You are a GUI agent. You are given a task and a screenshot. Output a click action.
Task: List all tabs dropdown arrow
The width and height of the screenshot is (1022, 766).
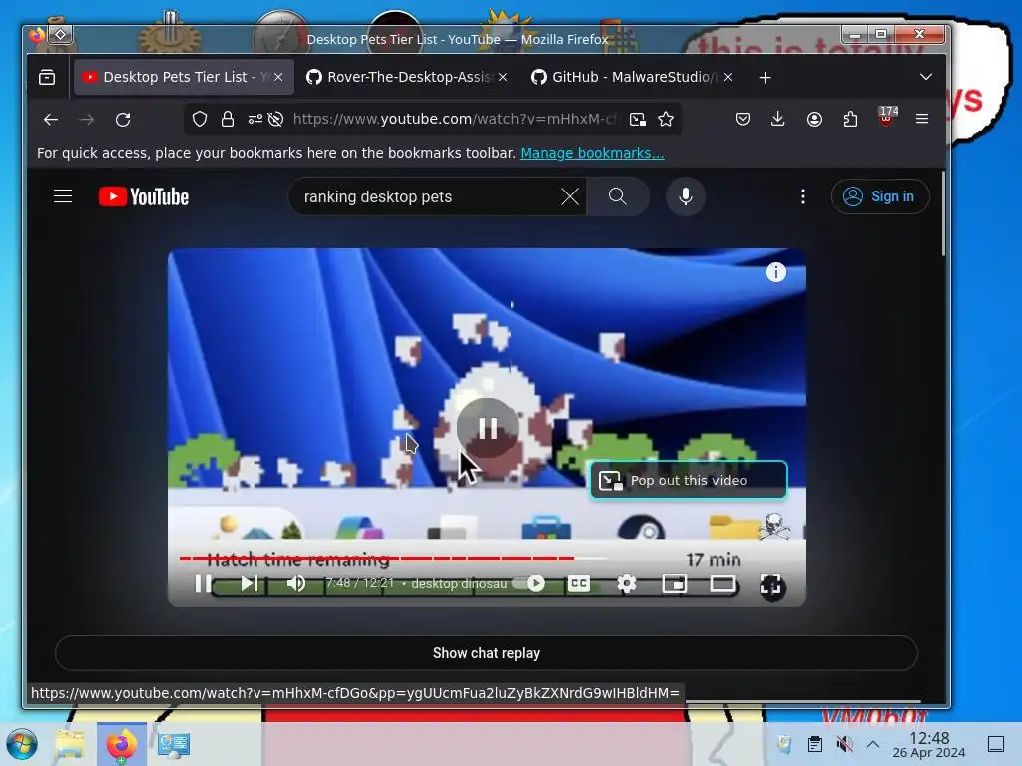[925, 77]
